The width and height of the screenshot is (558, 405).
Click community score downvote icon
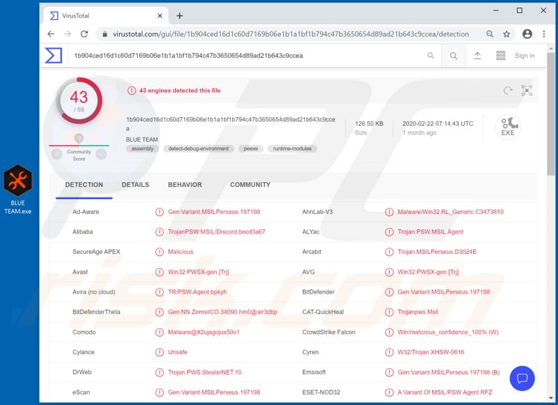pos(57,154)
